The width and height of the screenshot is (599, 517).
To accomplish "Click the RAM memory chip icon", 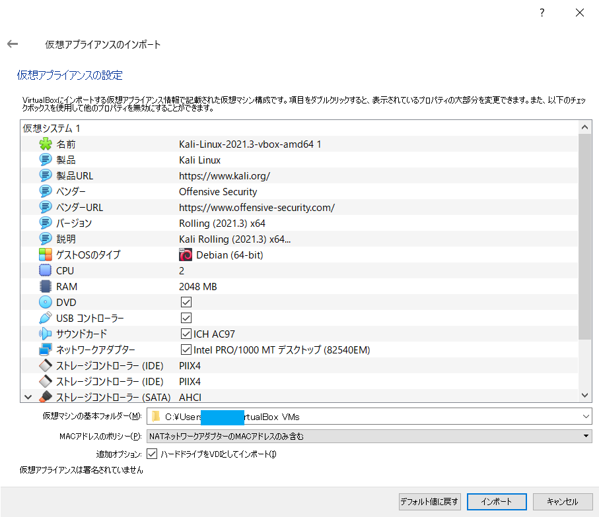I will [x=46, y=286].
